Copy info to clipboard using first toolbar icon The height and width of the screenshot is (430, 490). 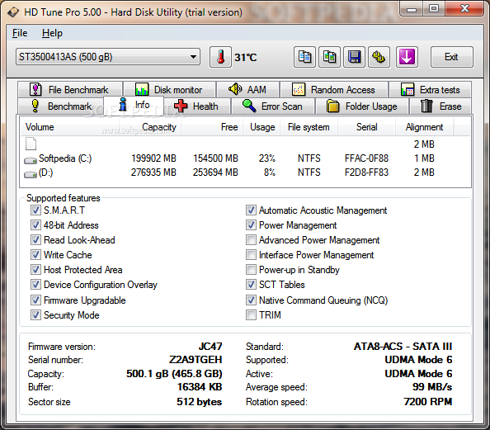click(304, 57)
